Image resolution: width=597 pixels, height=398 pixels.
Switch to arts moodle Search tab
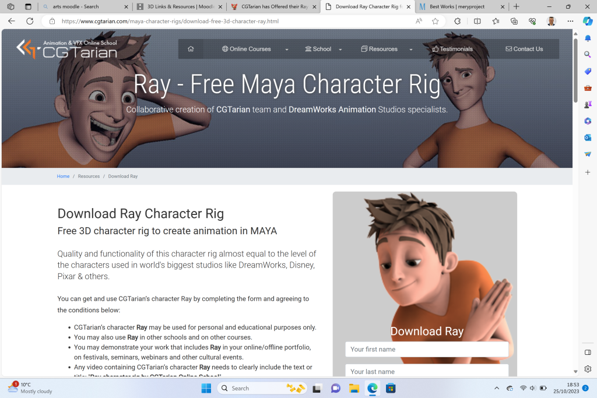pos(85,6)
